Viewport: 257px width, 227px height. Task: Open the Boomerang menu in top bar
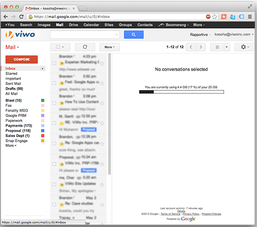point(174,25)
